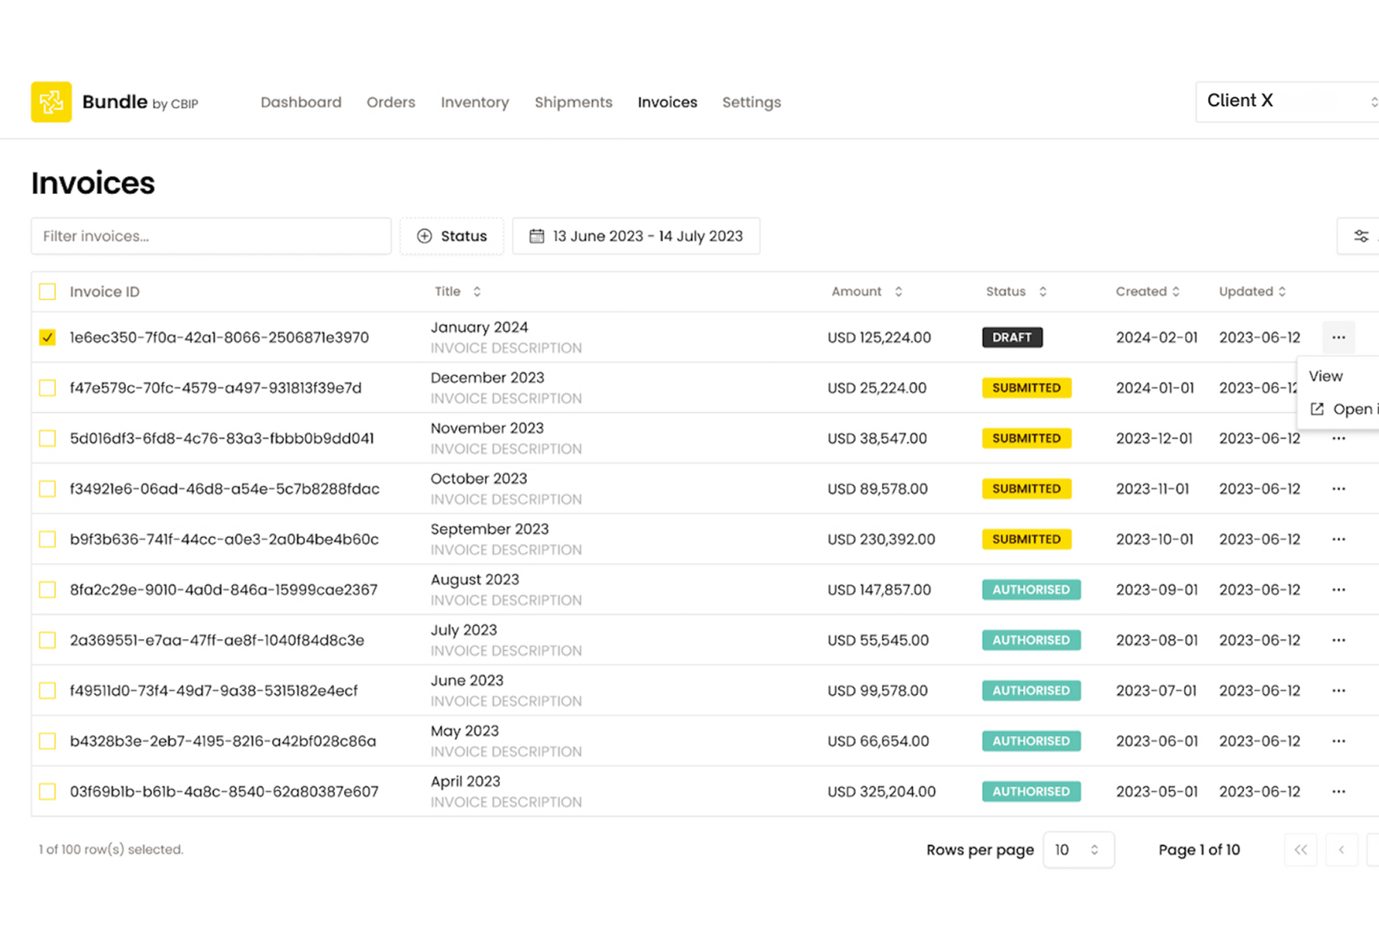Sort by the Updated column
1379x950 pixels.
click(x=1252, y=291)
